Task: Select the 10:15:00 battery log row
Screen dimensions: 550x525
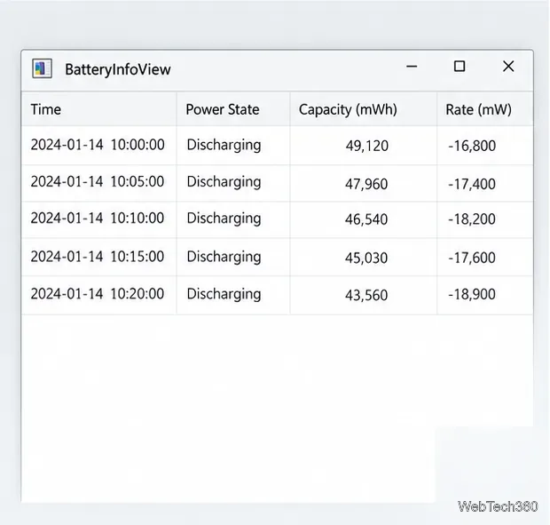Action: (x=277, y=257)
